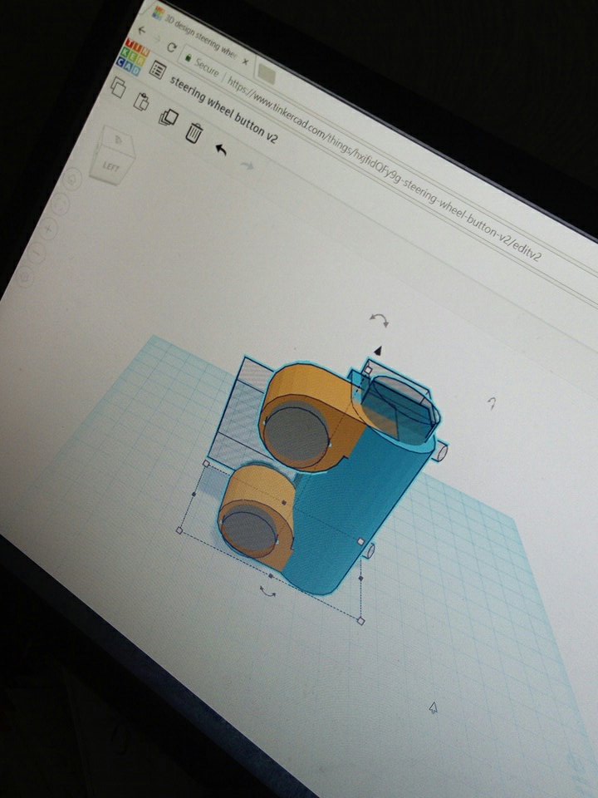Click the Paste tool icon
The image size is (598, 798).
click(x=141, y=101)
